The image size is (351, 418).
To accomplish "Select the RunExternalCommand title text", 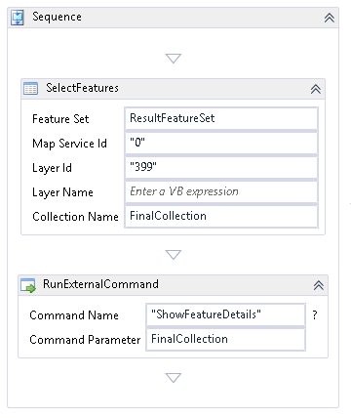I will (100, 284).
